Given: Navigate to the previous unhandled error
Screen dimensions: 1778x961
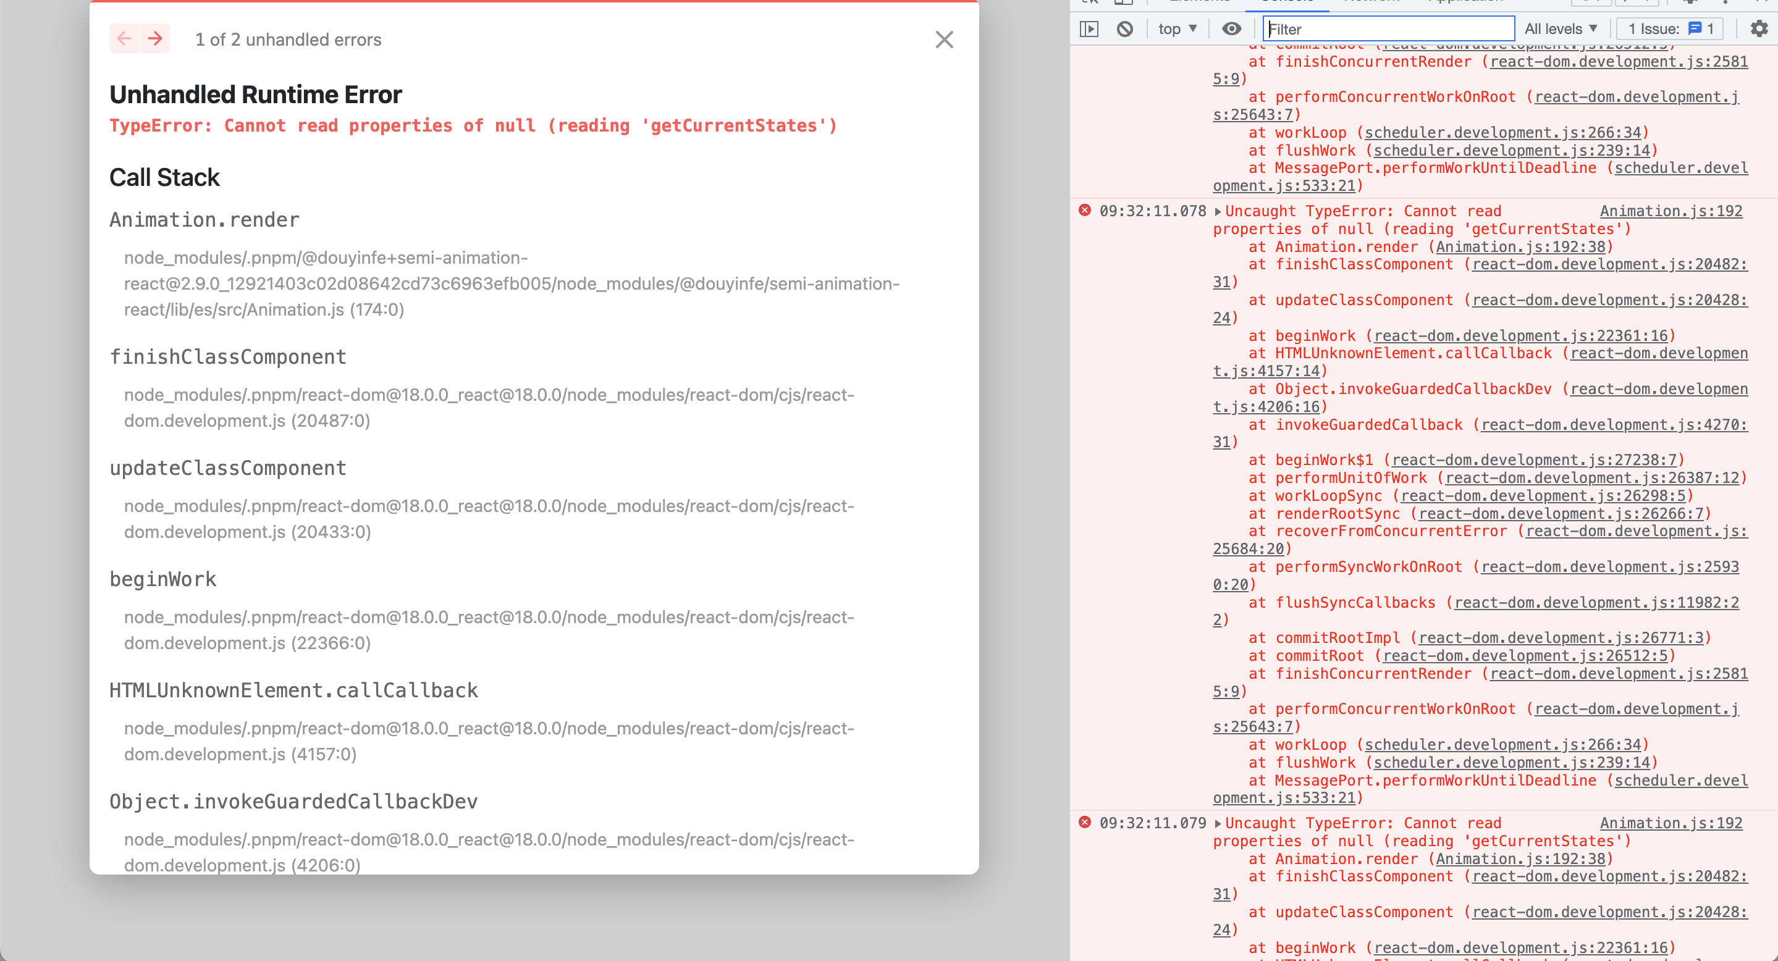Looking at the screenshot, I should pos(124,39).
